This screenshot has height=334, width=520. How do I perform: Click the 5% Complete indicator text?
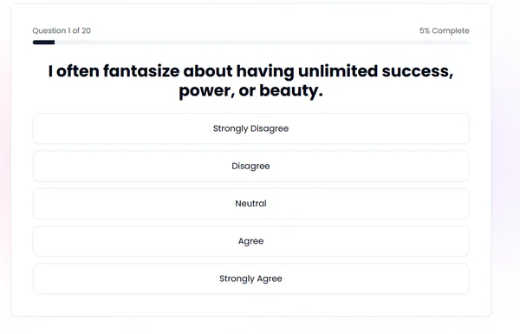coord(444,30)
